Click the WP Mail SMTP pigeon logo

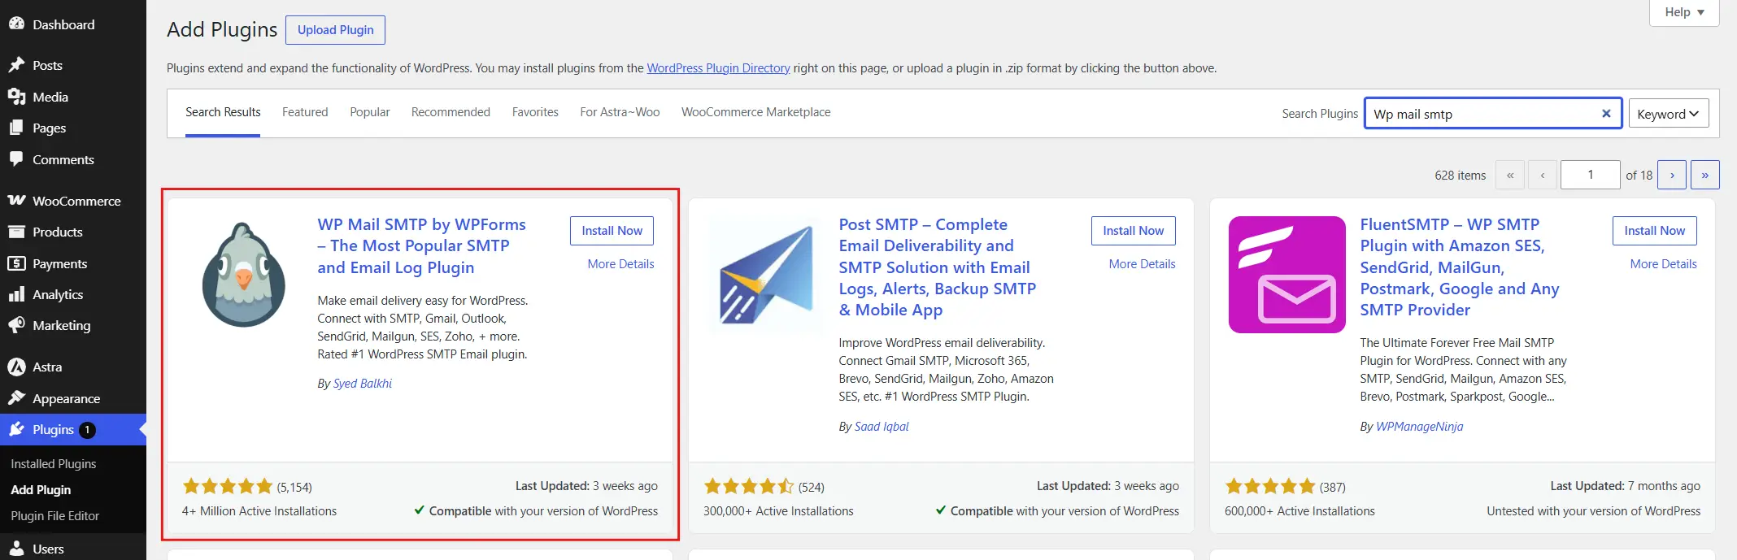[x=244, y=275]
